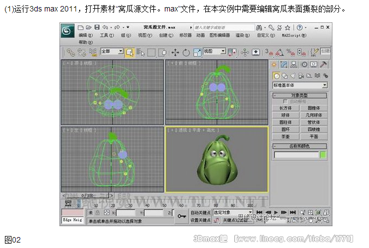Open the 修改器 menu

coord(186,36)
